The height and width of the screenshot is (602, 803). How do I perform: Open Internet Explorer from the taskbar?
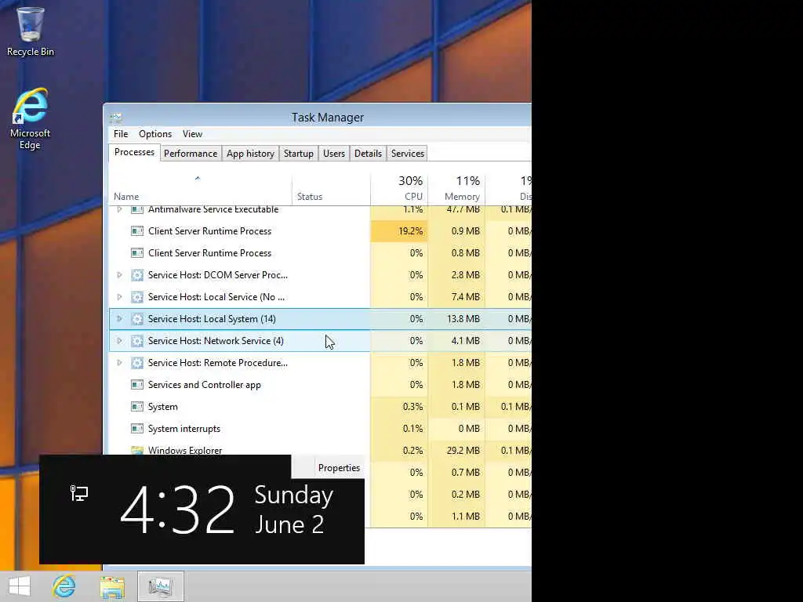click(x=64, y=586)
